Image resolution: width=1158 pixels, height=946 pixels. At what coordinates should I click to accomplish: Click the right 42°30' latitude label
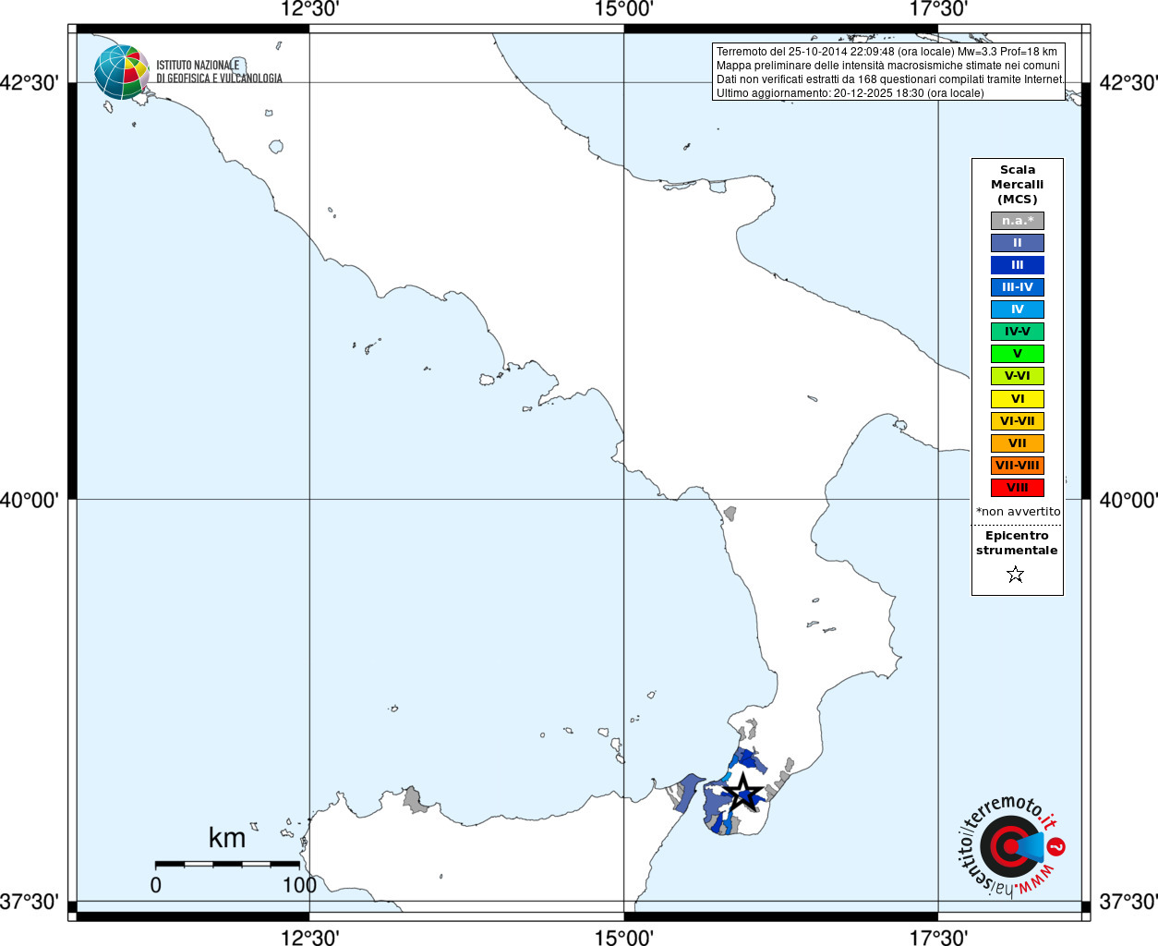click(1128, 83)
